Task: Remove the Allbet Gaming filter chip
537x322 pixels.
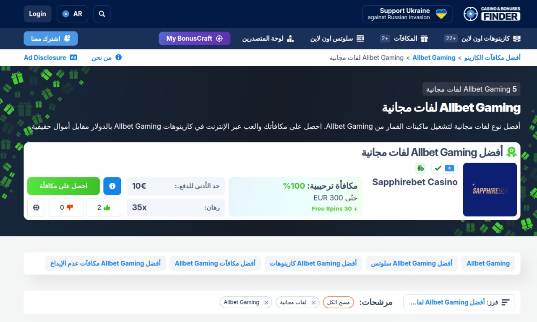Action: pyautogui.click(x=266, y=303)
